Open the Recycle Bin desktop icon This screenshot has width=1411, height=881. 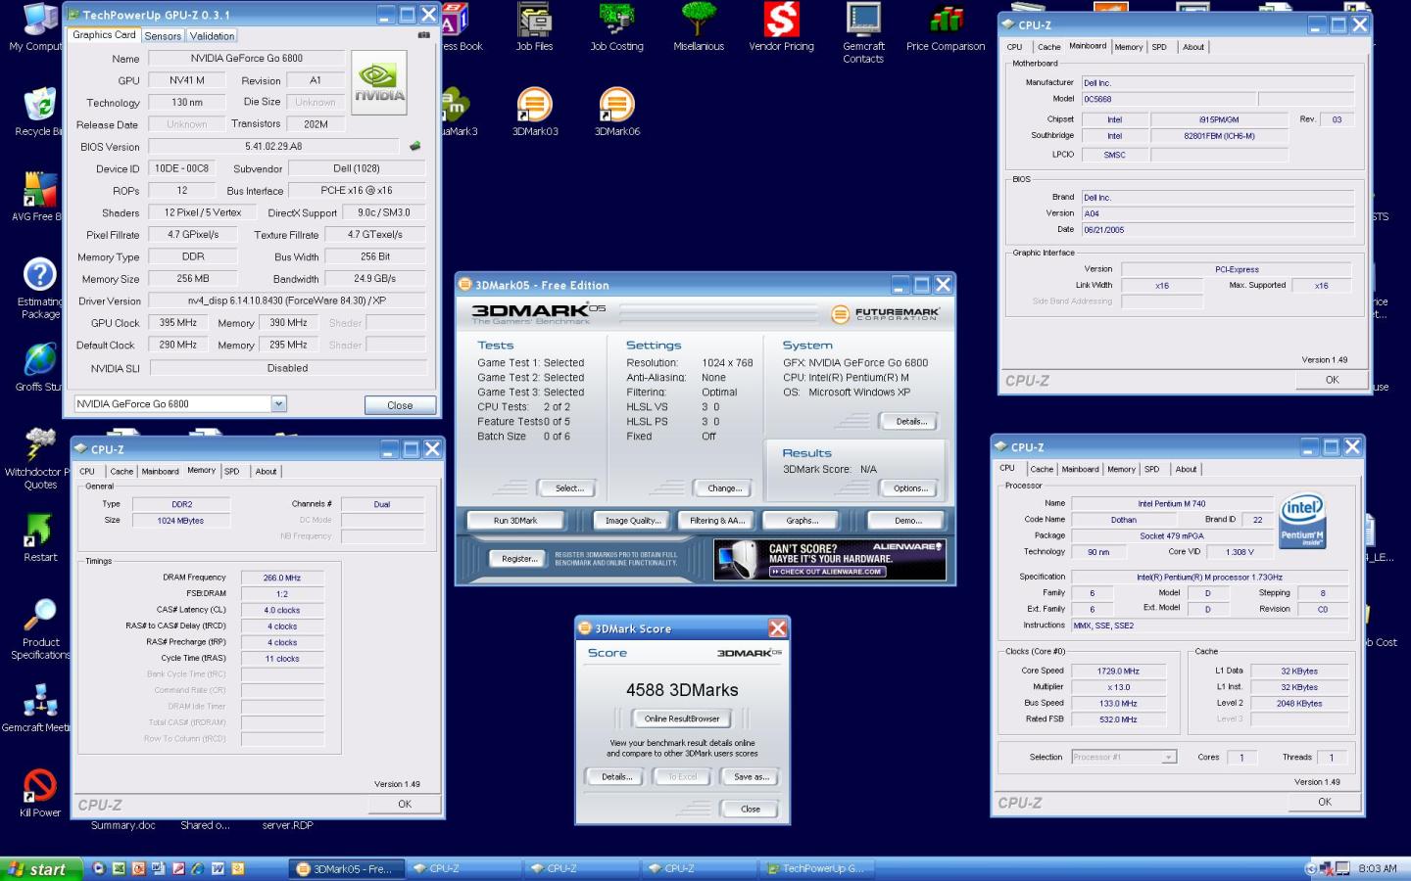[39, 104]
